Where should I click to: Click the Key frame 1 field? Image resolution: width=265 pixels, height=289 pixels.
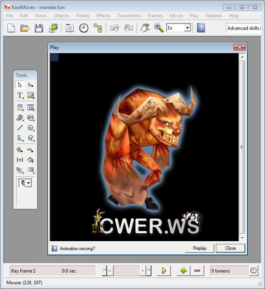point(35,271)
